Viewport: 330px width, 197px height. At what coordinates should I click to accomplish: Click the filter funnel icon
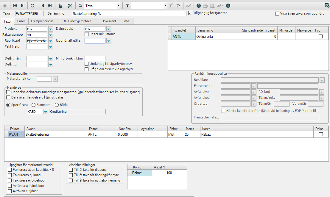[127, 6]
